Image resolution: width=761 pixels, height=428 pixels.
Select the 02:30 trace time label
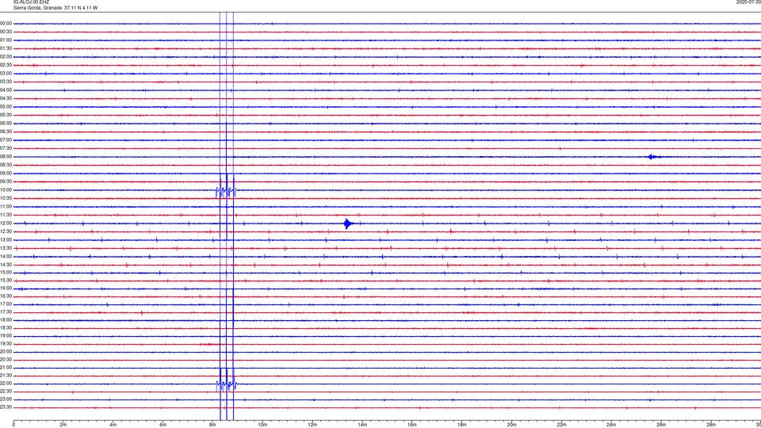(6, 65)
